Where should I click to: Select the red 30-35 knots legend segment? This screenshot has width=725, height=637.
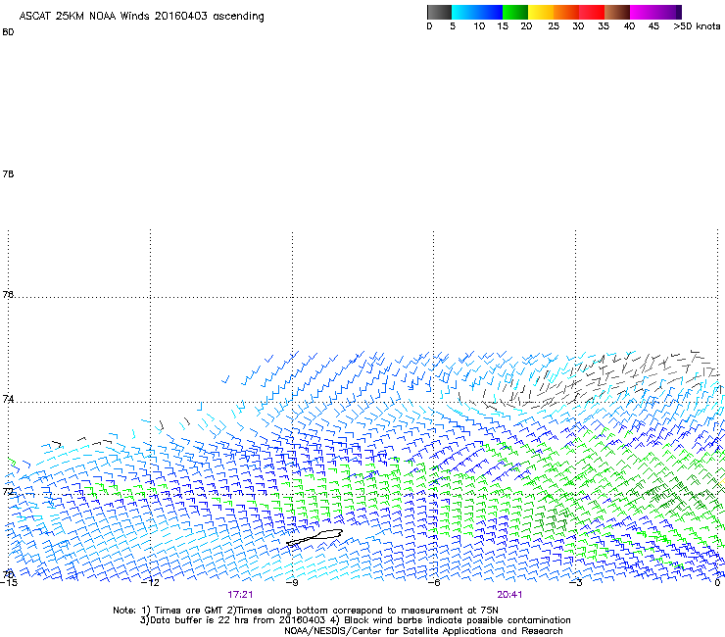click(x=592, y=12)
